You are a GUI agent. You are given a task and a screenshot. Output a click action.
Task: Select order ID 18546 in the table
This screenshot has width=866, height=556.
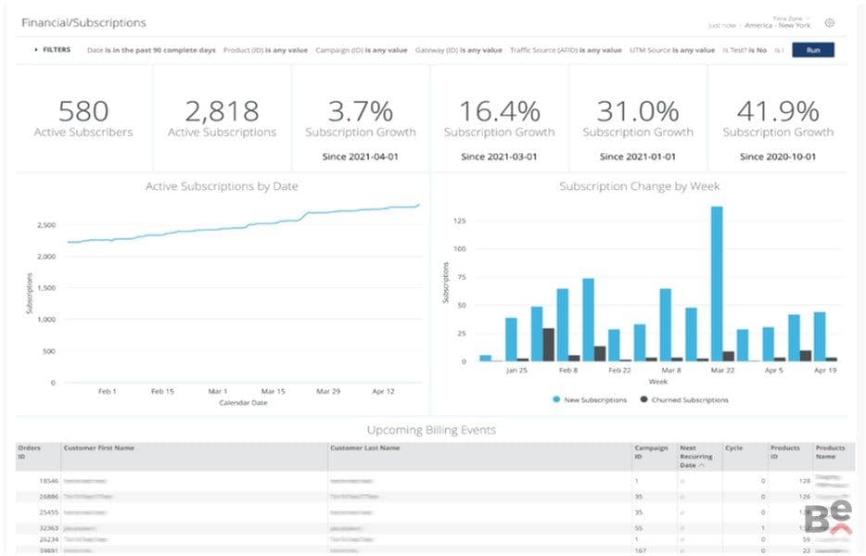pyautogui.click(x=48, y=481)
